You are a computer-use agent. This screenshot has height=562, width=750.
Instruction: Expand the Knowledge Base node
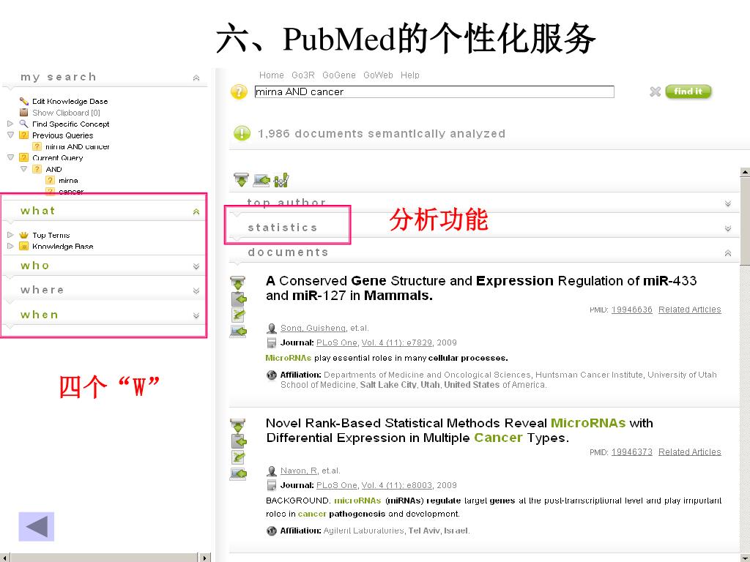[x=10, y=246]
